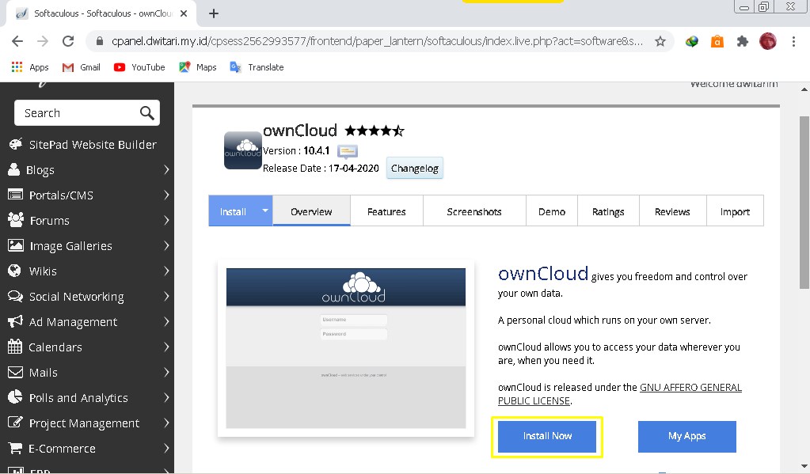
Task: Open the browser extensions puzzle icon
Action: click(x=742, y=41)
